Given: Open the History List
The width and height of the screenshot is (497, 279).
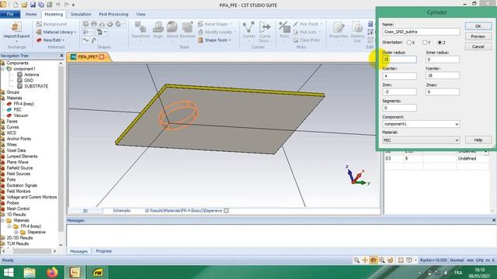Looking at the screenshot, I should click(357, 32).
